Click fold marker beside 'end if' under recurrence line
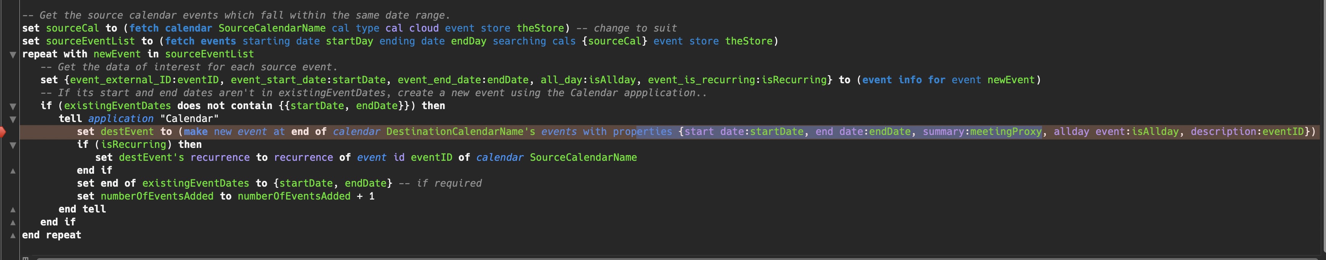 [12, 171]
